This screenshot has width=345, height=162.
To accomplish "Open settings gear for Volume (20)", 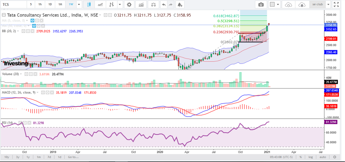I will click(30, 74).
